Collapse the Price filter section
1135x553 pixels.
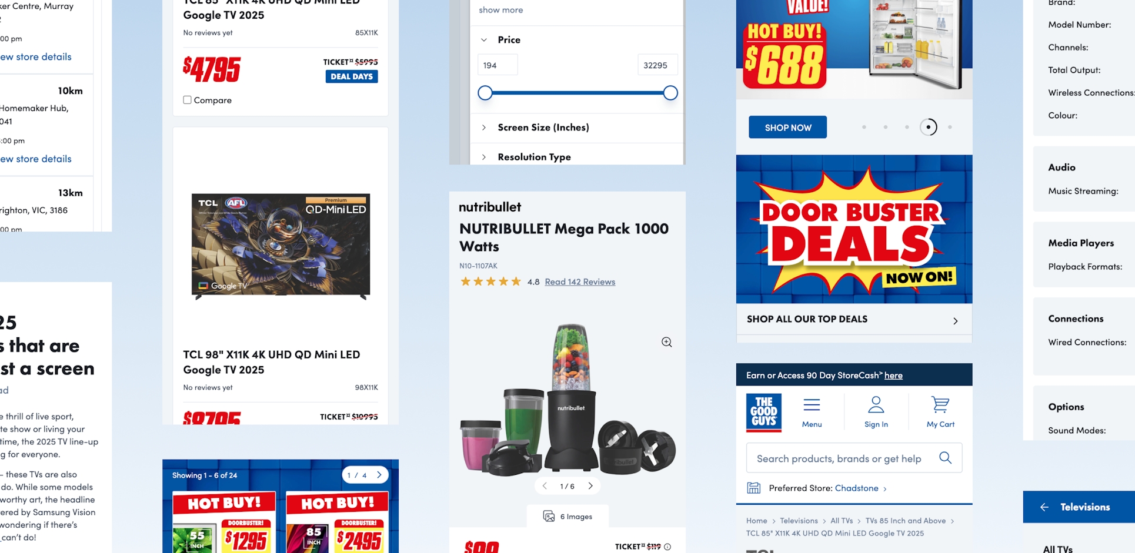(484, 40)
